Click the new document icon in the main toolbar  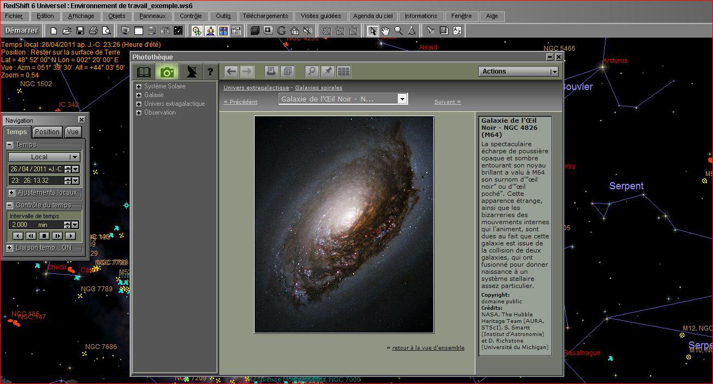pyautogui.click(x=54, y=31)
